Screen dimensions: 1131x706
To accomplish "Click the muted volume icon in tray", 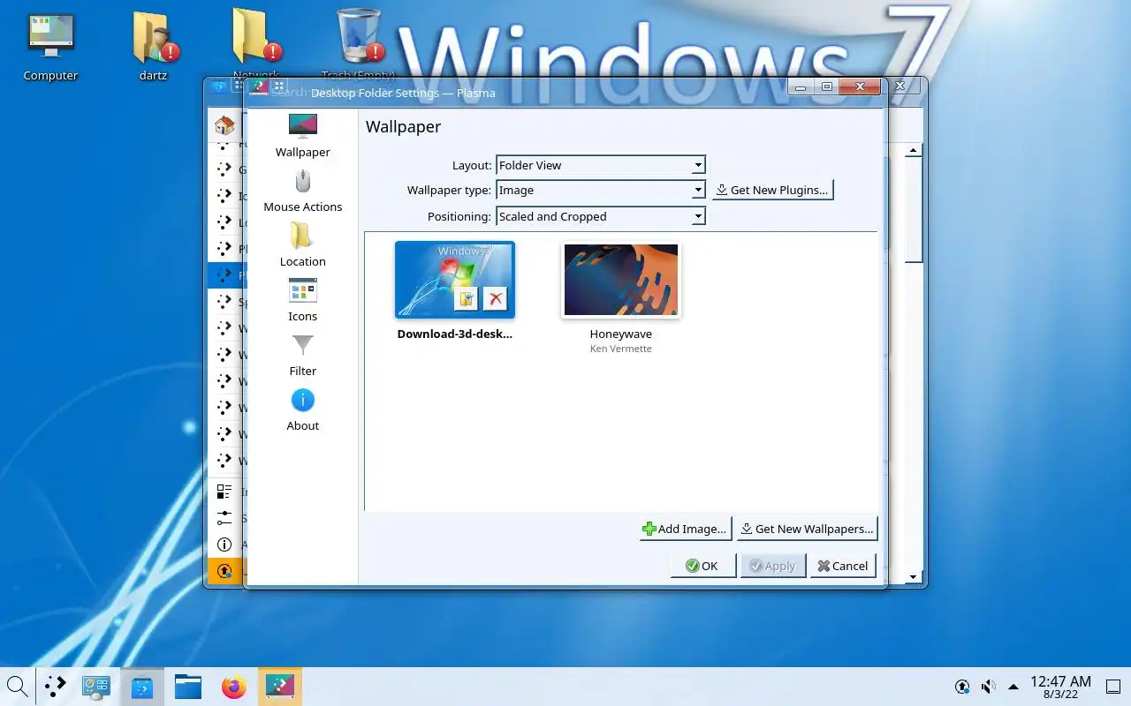I will click(x=989, y=686).
